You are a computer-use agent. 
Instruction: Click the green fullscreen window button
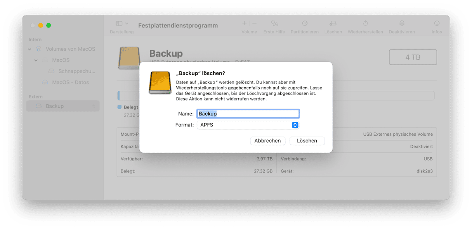pyautogui.click(x=49, y=26)
